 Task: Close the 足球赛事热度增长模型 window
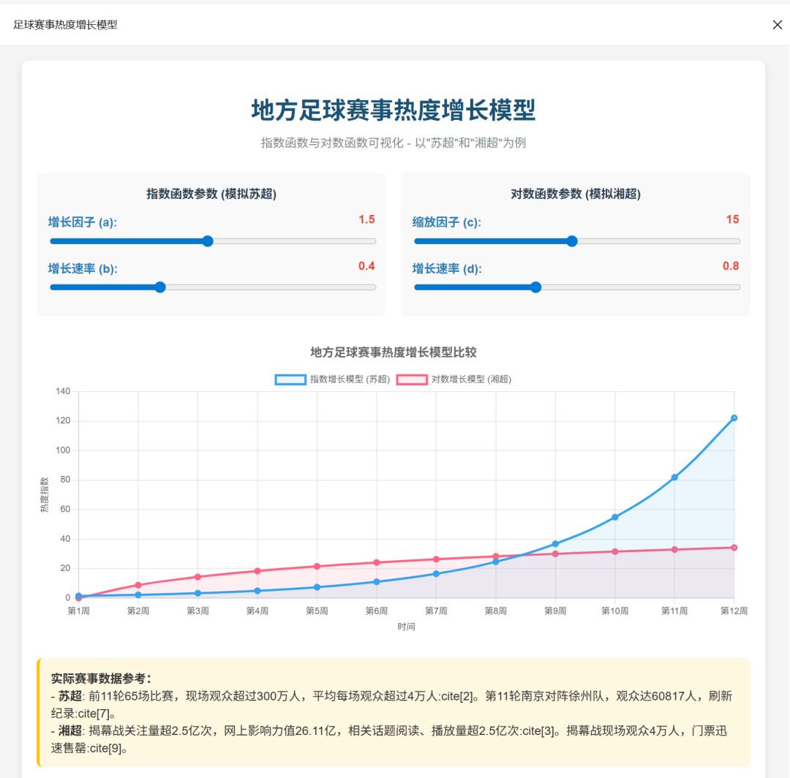(x=777, y=24)
